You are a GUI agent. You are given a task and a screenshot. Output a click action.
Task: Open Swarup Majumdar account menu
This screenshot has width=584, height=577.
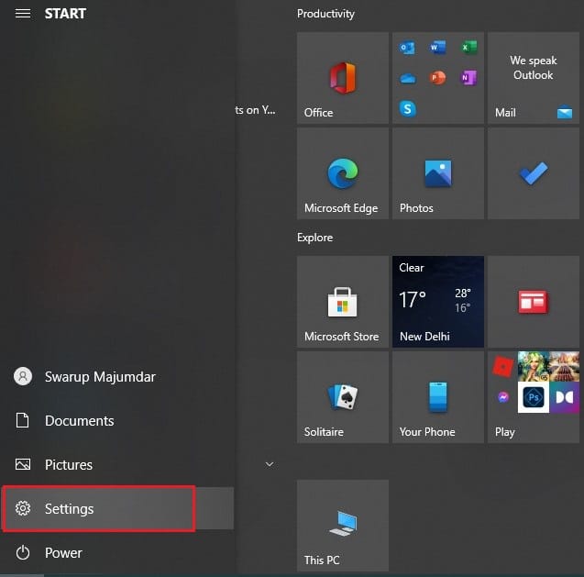[117, 376]
